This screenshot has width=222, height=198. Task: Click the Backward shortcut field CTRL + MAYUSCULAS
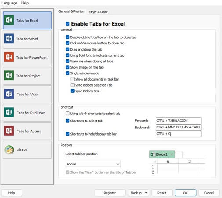pyautogui.click(x=178, y=127)
